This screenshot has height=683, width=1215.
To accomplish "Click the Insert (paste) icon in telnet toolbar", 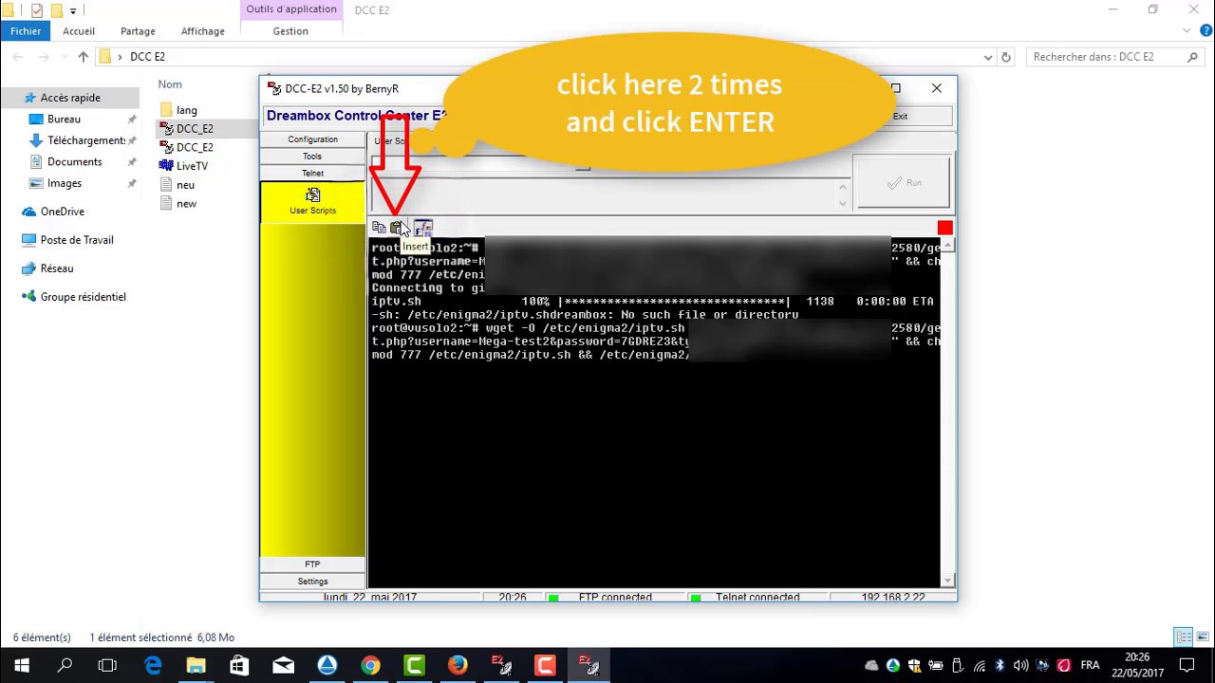I will (397, 228).
